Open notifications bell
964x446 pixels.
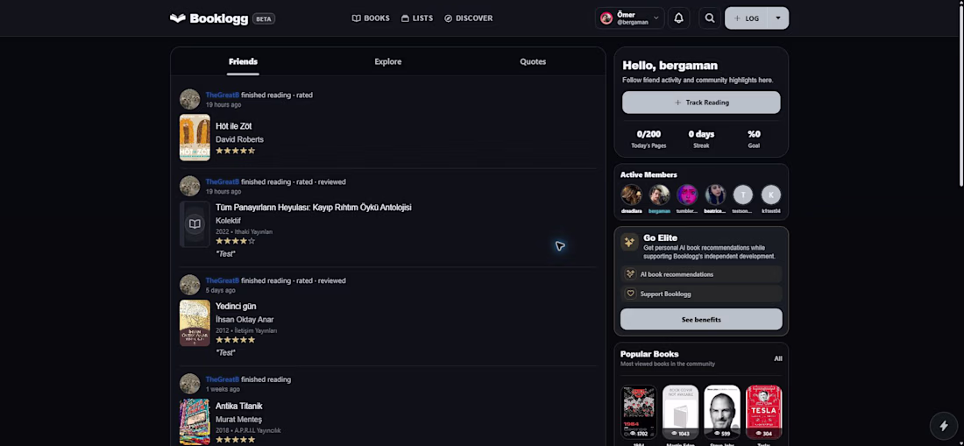coord(678,18)
